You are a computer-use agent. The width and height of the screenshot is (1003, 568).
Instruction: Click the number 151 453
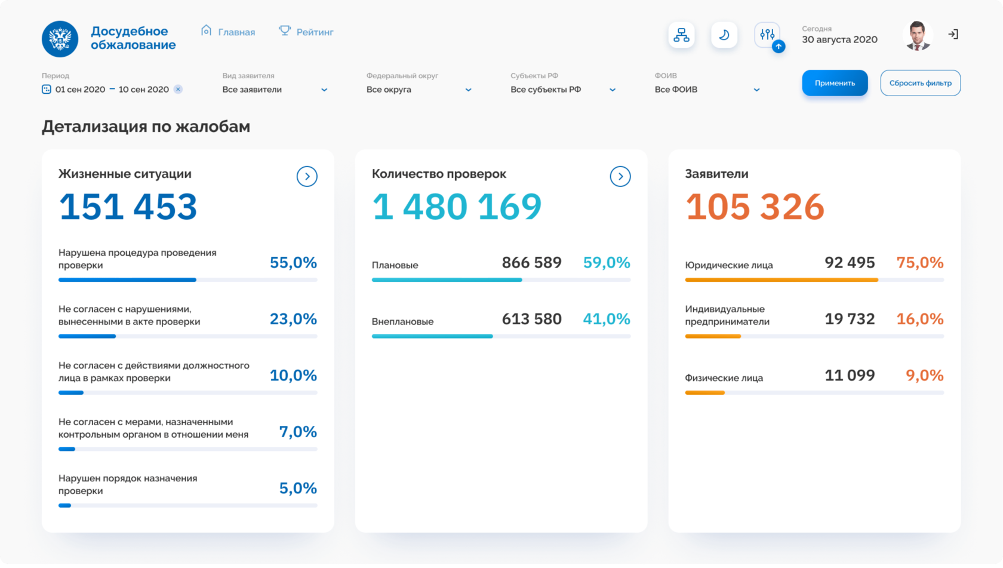(128, 207)
